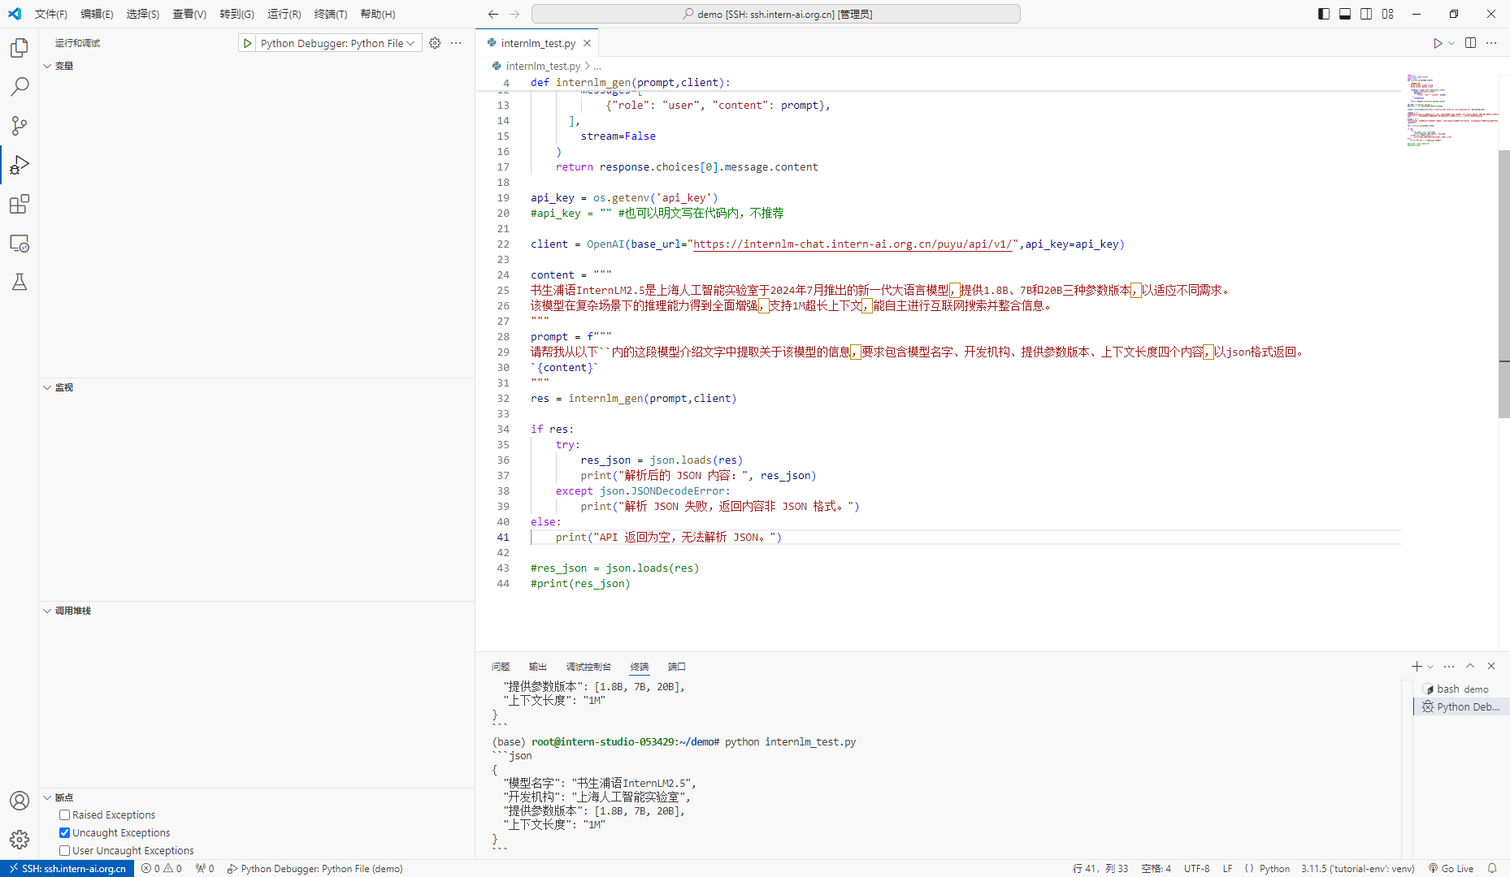This screenshot has height=877, width=1510.
Task: Click the SSH remote host status button
Action: (67, 868)
